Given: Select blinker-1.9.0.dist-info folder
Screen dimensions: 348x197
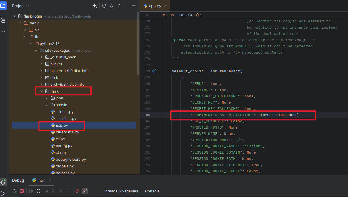Looking at the screenshot, I should 69,71.
